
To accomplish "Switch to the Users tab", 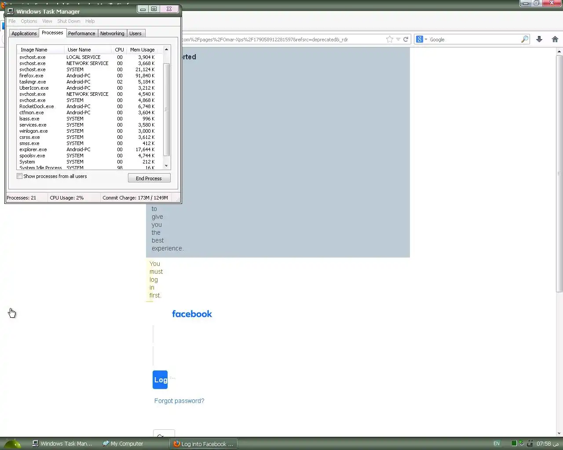I will [135, 33].
